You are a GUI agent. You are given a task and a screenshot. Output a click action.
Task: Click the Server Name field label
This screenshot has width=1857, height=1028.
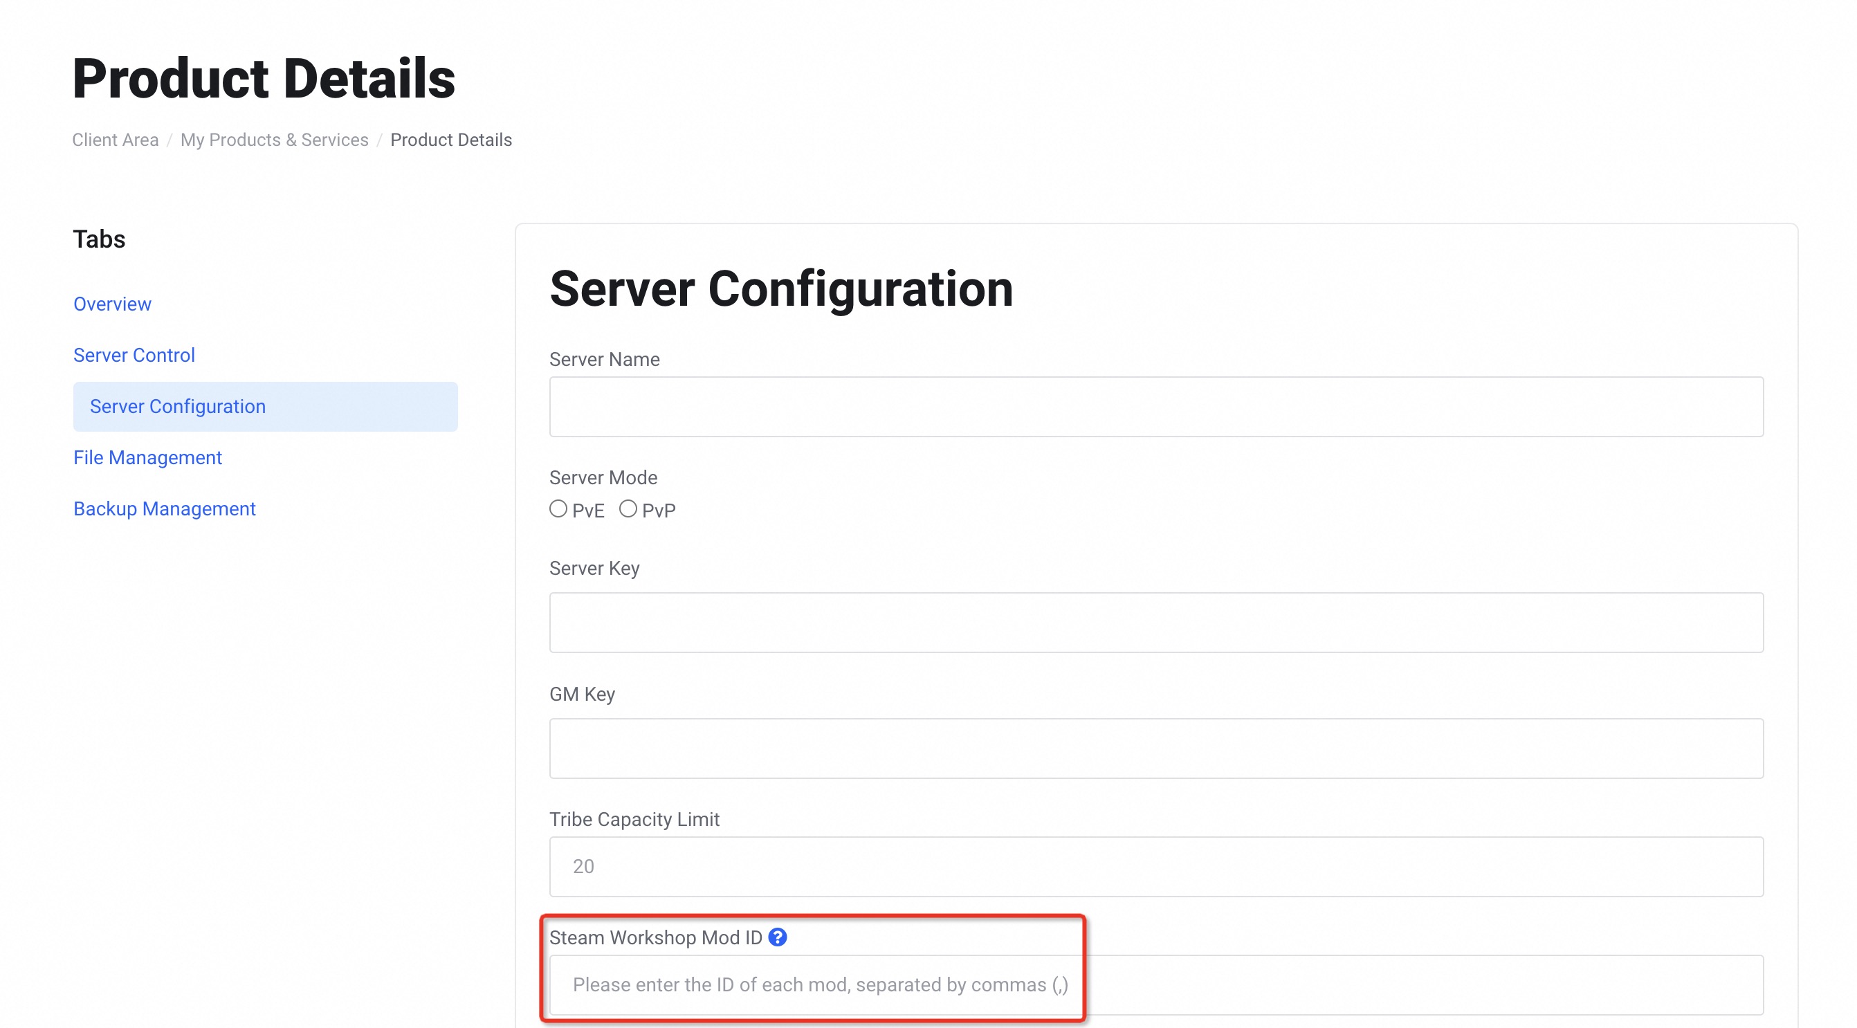604,359
